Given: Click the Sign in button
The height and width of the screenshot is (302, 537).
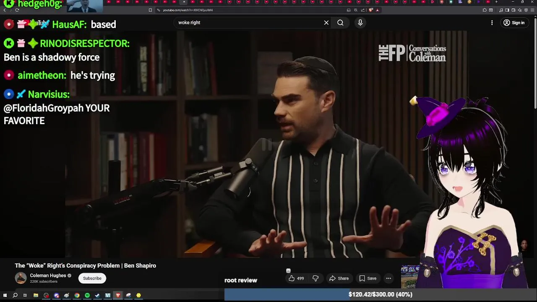Looking at the screenshot, I should click(x=514, y=23).
